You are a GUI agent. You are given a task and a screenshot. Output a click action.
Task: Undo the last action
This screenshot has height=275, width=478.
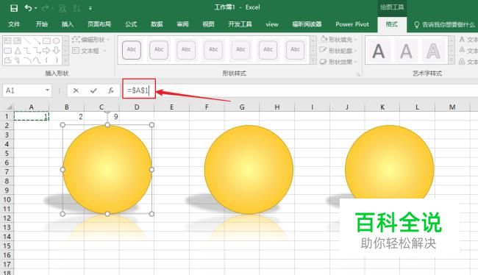[x=28, y=8]
